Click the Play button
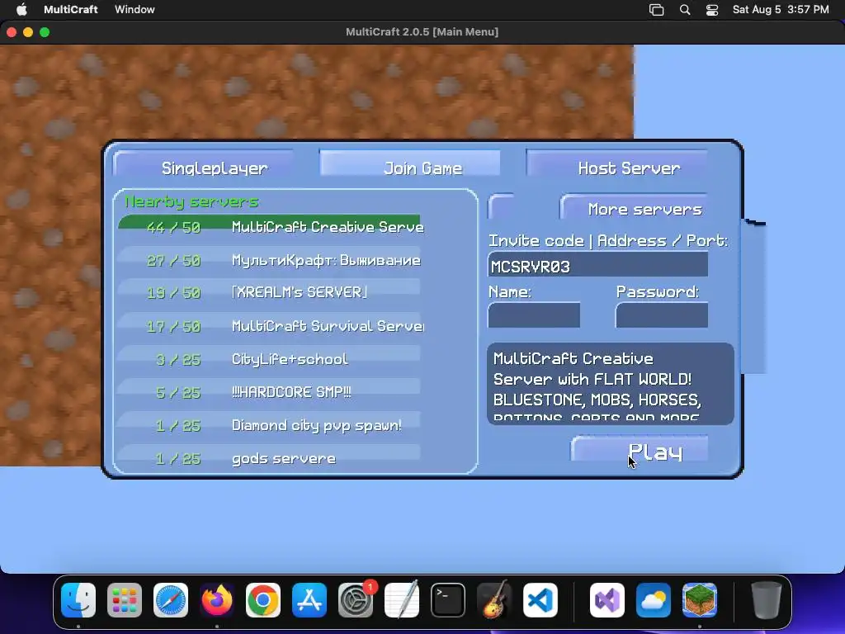845x634 pixels. point(640,448)
